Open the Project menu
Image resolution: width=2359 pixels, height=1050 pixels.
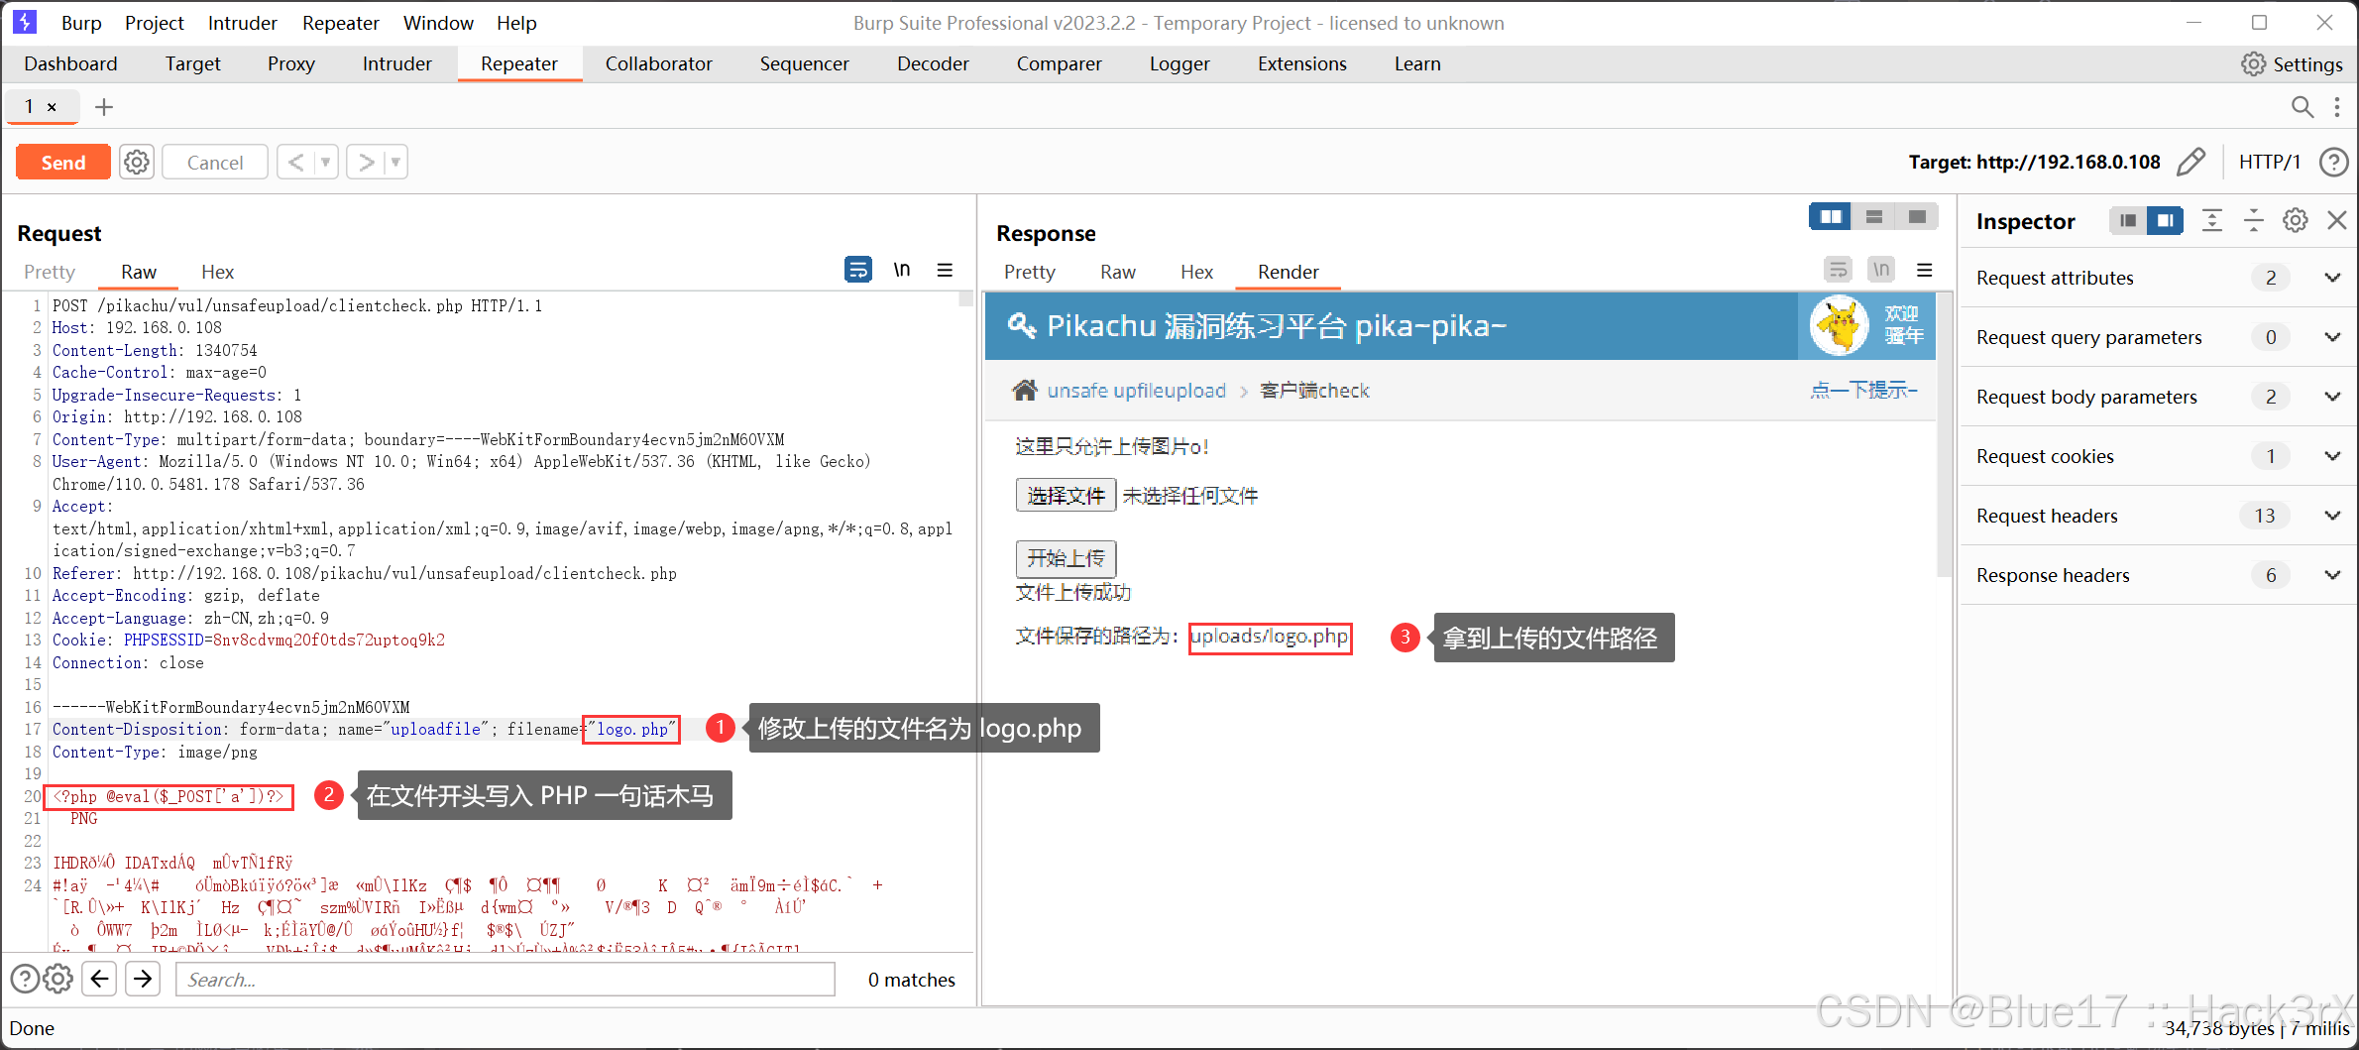point(155,23)
